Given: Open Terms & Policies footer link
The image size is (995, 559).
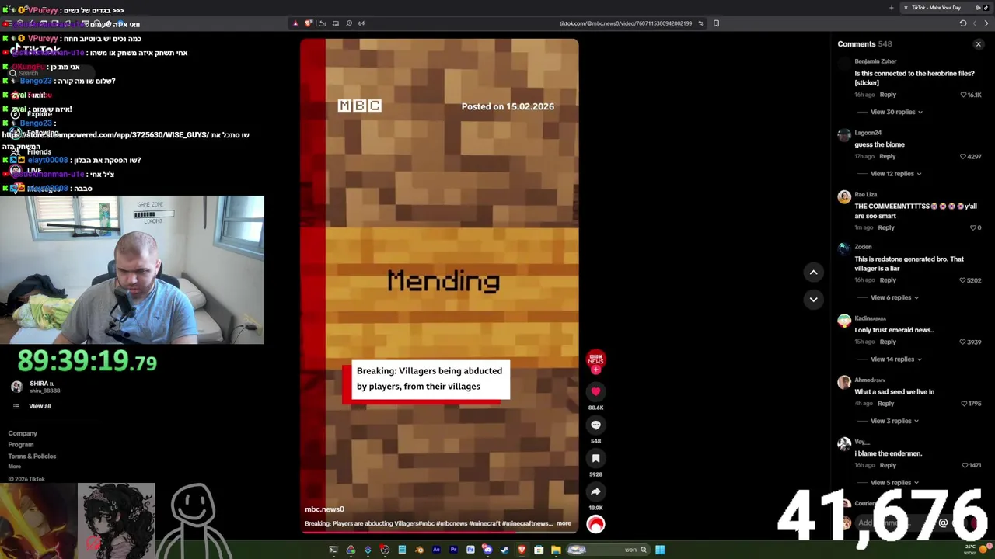Looking at the screenshot, I should click(x=32, y=457).
